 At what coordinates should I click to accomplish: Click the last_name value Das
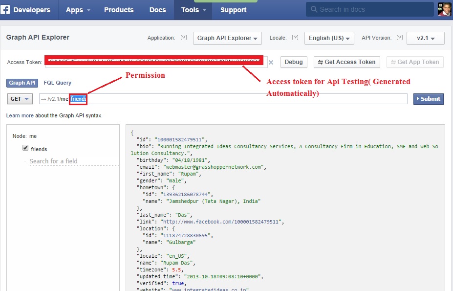pyautogui.click(x=182, y=215)
